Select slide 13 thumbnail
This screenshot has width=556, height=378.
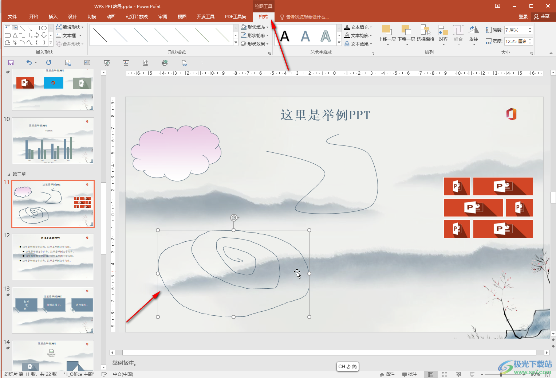pos(53,310)
